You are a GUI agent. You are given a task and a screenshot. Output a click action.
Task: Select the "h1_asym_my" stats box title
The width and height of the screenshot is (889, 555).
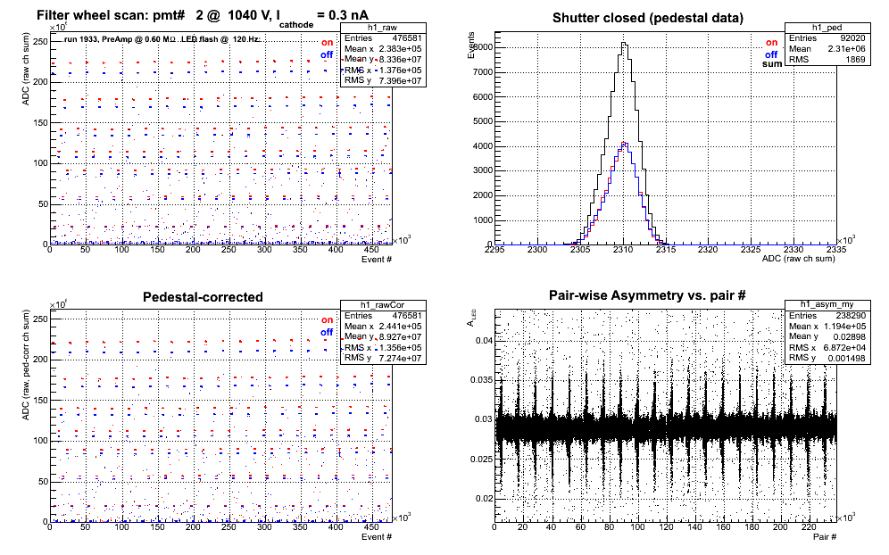827,304
